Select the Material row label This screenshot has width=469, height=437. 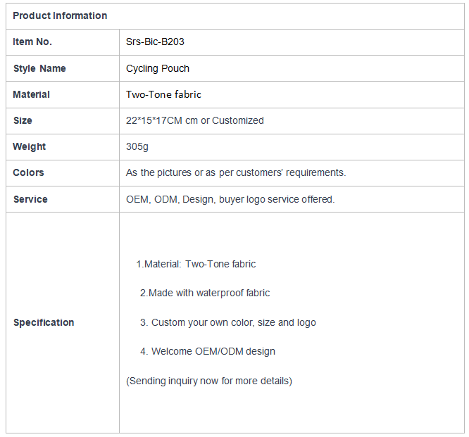31,94
